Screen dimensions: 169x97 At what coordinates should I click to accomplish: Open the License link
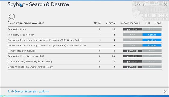pyautogui.click(x=139, y=4)
